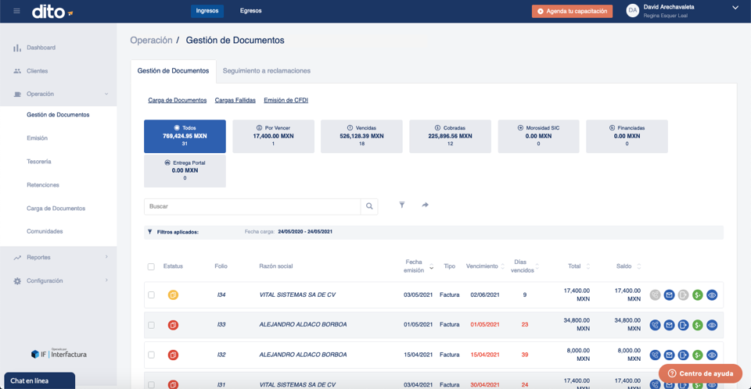Expand the user profile dropdown arrow
751x389 pixels.
tap(735, 8)
